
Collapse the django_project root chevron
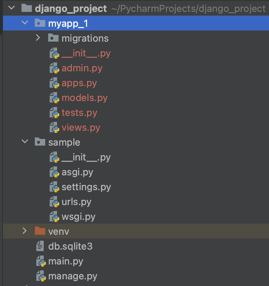[x=11, y=8]
